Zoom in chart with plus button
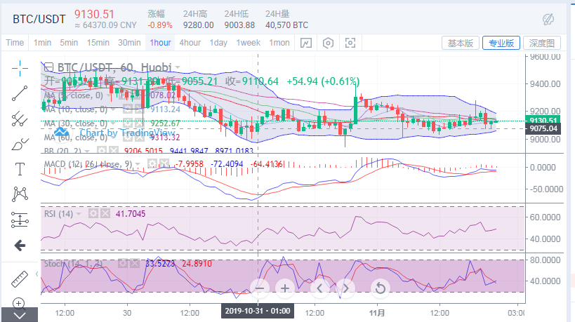Image resolution: width=575 pixels, height=322 pixels. click(x=285, y=288)
